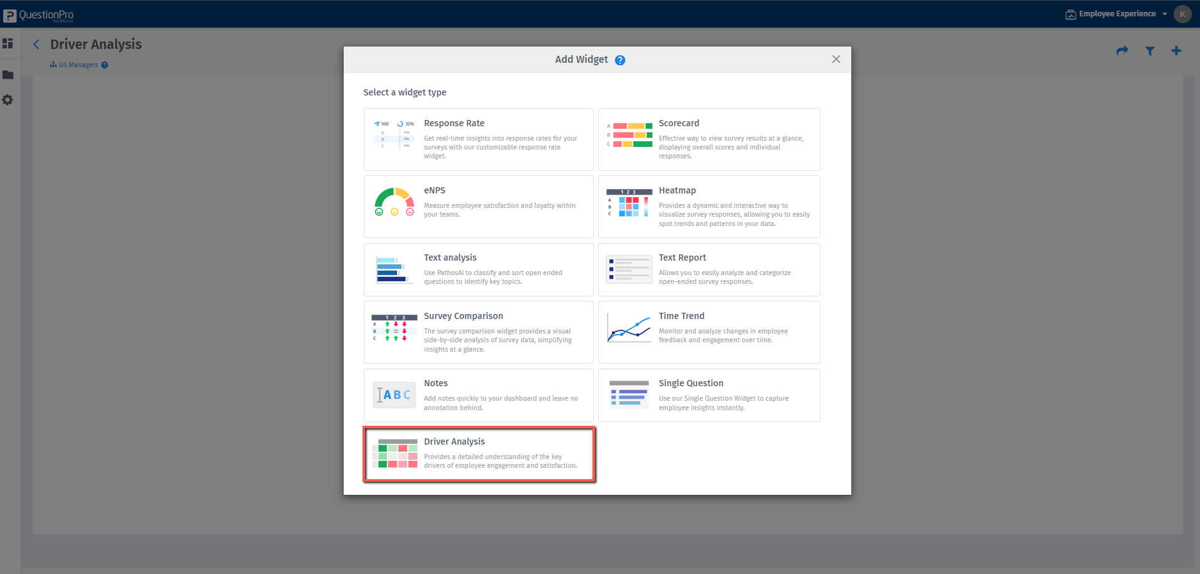Open the dashboards grid icon in sidebar
1200x574 pixels.
point(9,44)
